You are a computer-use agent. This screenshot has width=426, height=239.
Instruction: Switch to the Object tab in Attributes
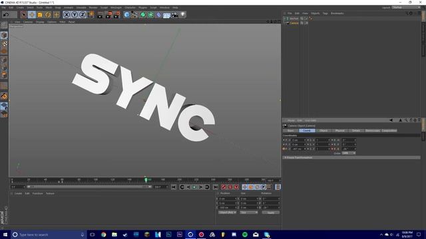click(323, 131)
